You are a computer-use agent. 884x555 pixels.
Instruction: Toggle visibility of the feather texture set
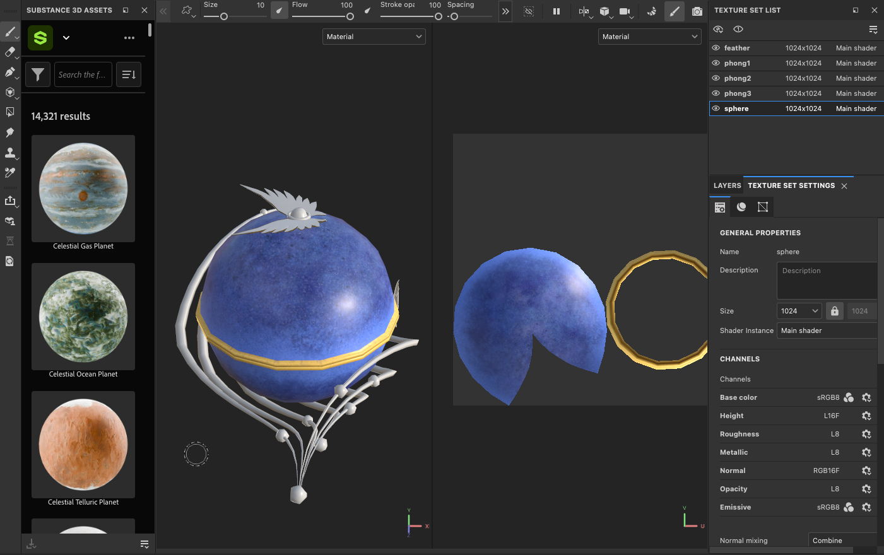tap(716, 48)
